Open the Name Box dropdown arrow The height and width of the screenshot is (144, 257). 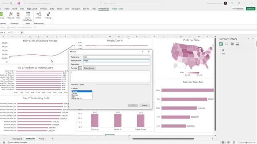point(9,33)
